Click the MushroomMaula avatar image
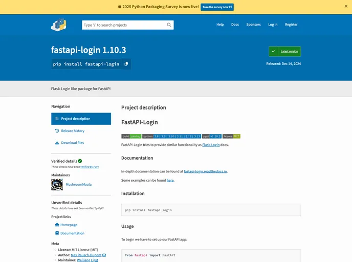The image size is (352, 262). point(57,185)
